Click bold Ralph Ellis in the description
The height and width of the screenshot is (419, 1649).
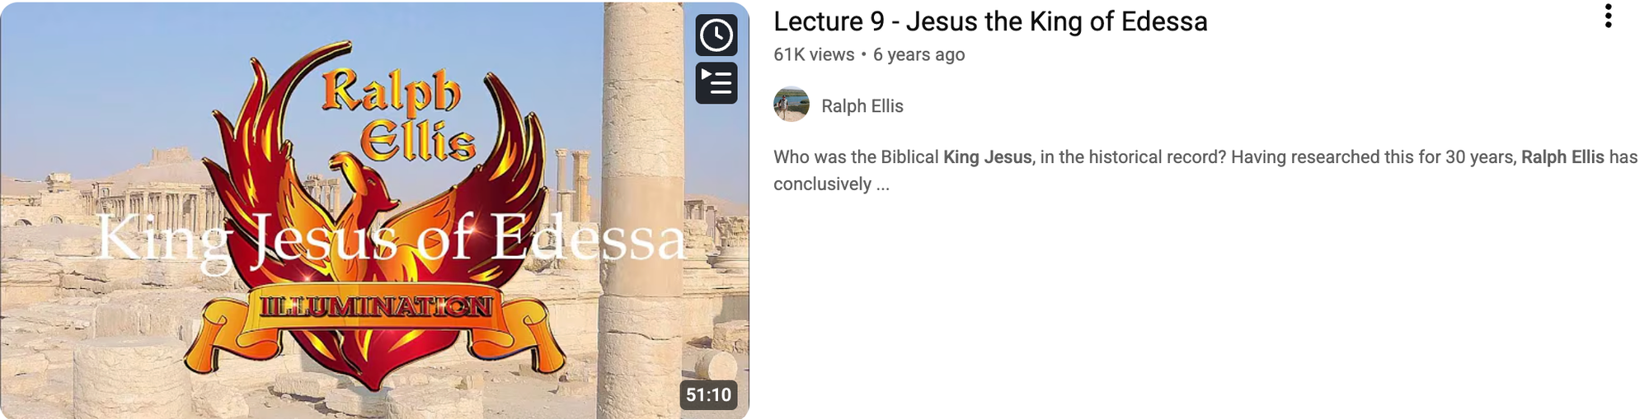coord(1562,157)
